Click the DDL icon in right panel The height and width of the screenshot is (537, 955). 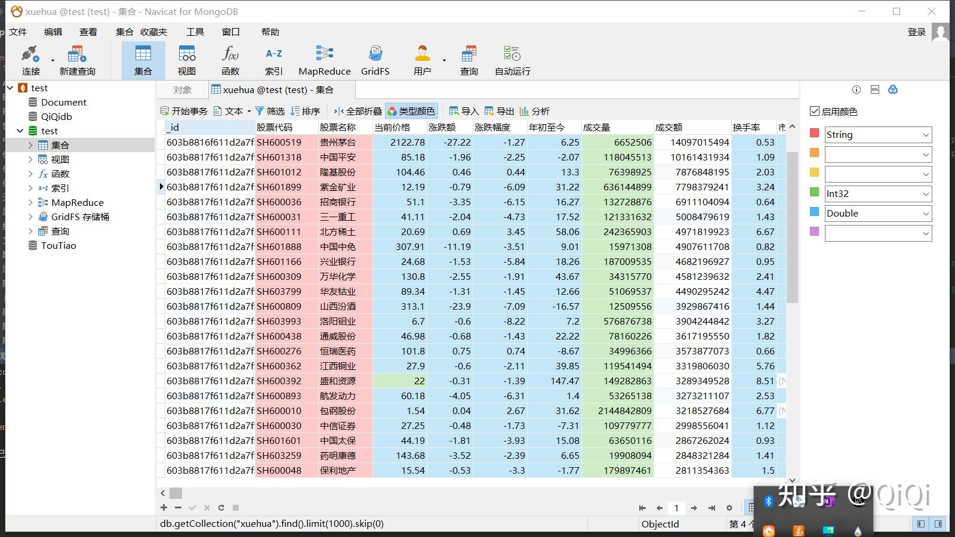click(875, 89)
